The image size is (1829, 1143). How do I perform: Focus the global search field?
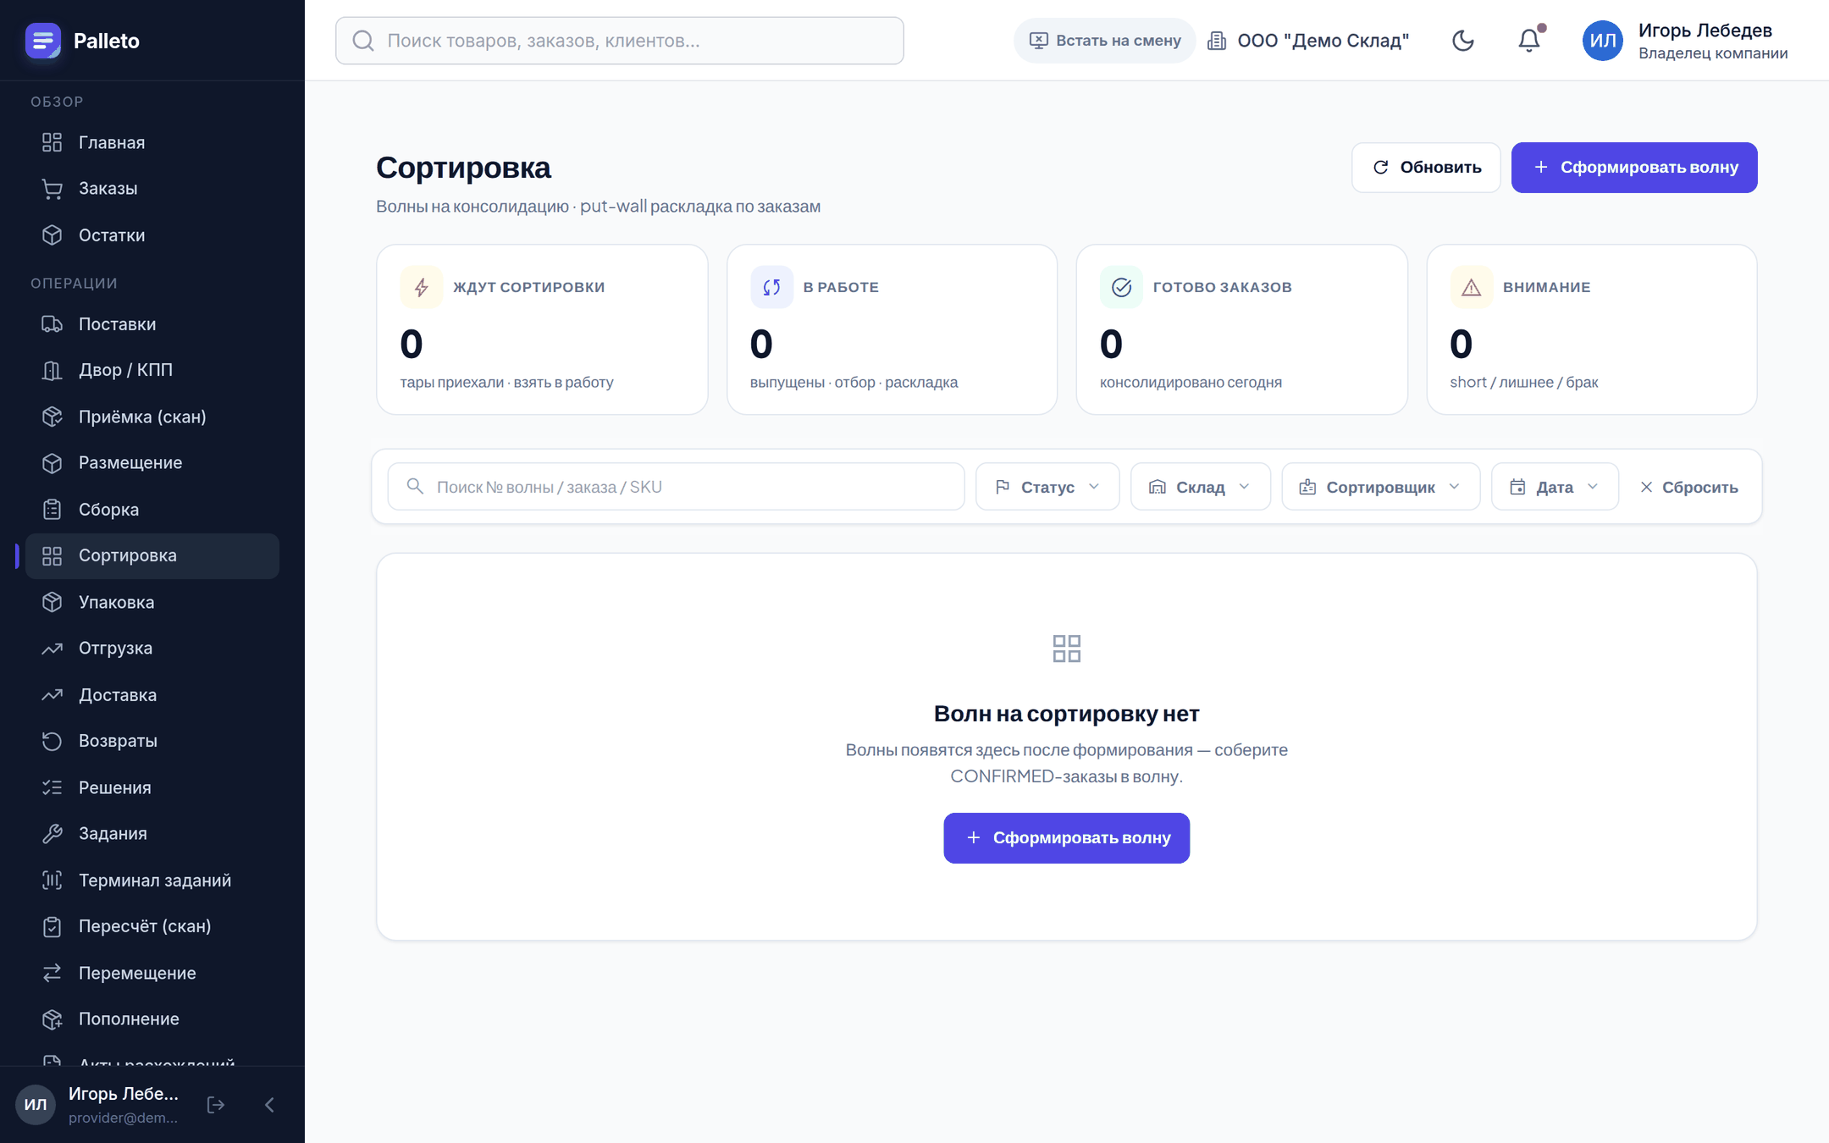(619, 41)
